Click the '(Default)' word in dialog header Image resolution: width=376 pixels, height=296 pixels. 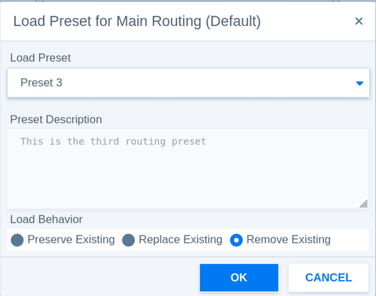click(233, 21)
